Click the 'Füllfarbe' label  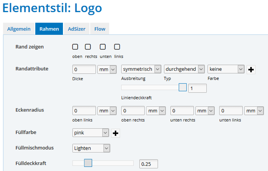26,132
